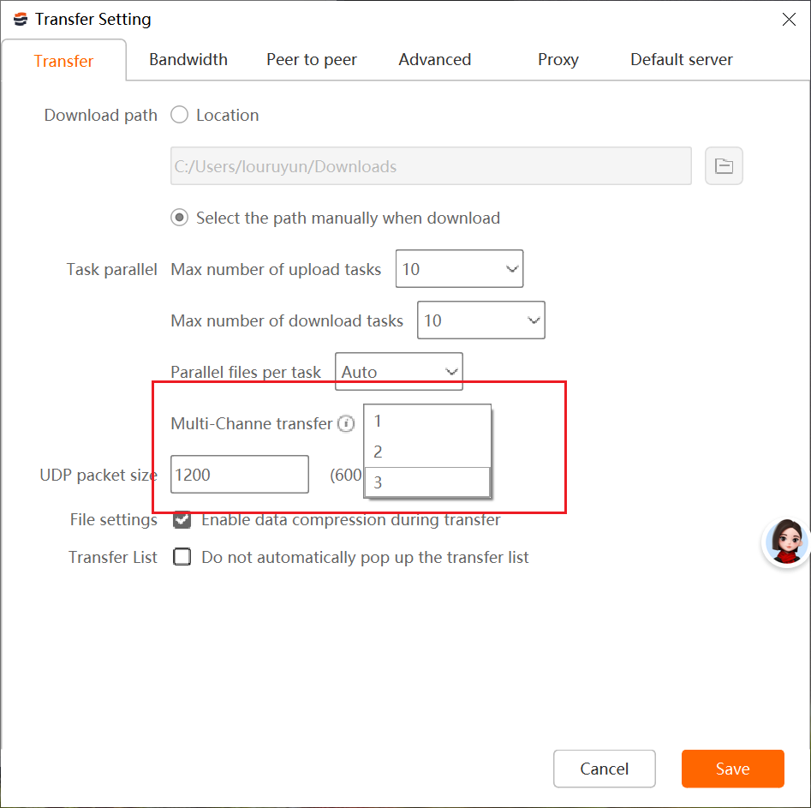Disable data compression during transfer
The height and width of the screenshot is (808, 811).
click(182, 519)
